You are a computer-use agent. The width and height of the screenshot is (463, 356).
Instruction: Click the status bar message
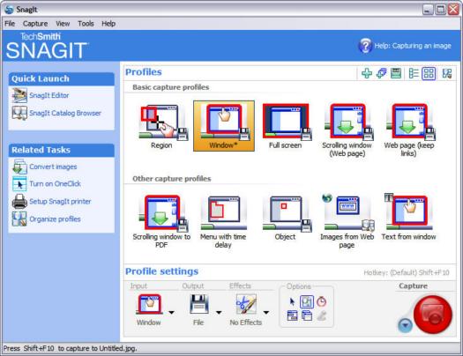click(x=71, y=348)
